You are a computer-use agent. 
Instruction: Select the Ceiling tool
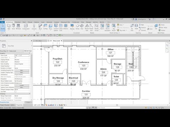(x=45, y=26)
